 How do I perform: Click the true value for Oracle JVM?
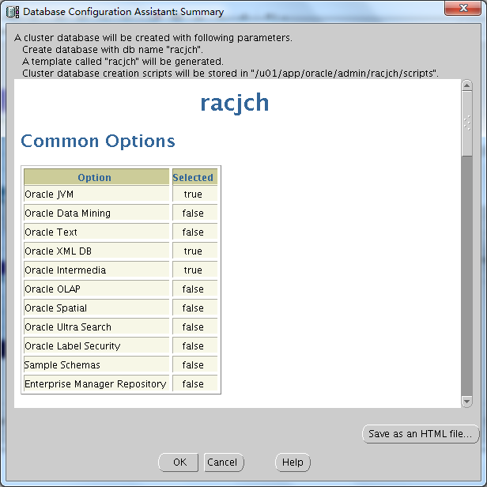[194, 194]
